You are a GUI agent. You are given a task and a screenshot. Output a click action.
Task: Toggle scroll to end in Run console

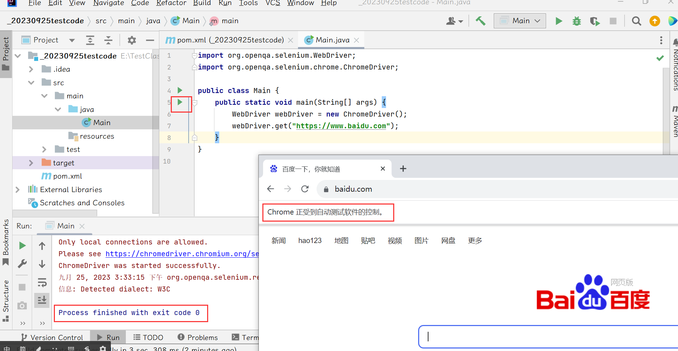[x=42, y=300]
